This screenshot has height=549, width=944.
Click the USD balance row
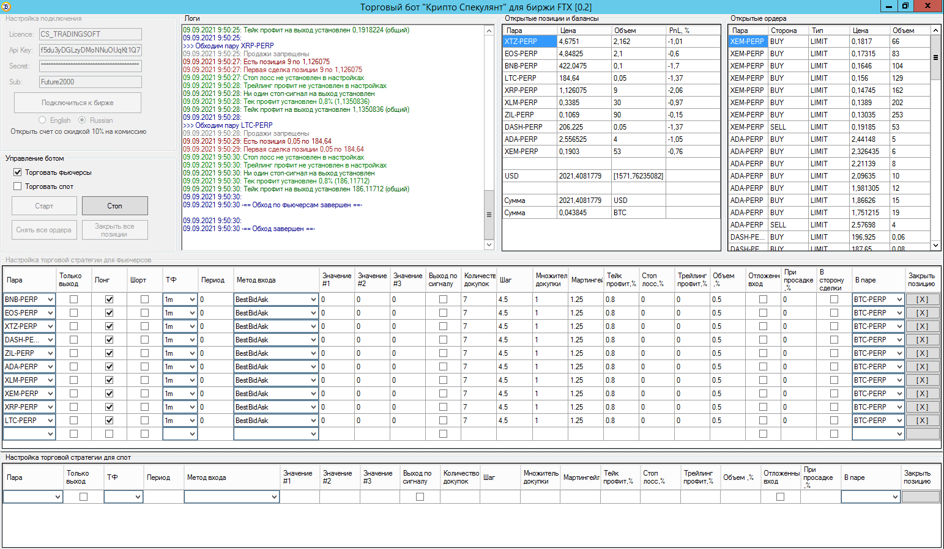point(611,176)
